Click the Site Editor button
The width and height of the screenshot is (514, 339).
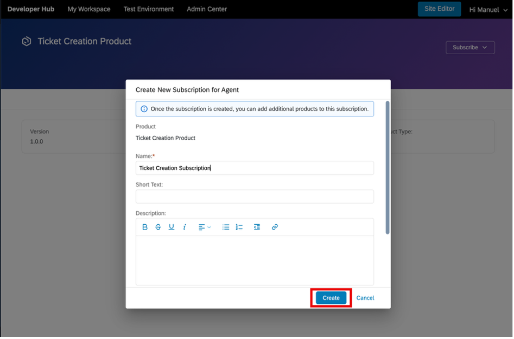pos(439,9)
